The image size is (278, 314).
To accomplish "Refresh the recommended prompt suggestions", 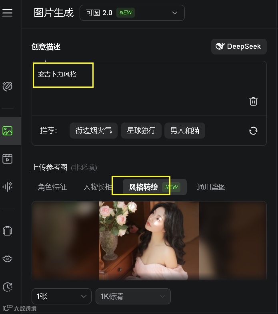I will 254,131.
